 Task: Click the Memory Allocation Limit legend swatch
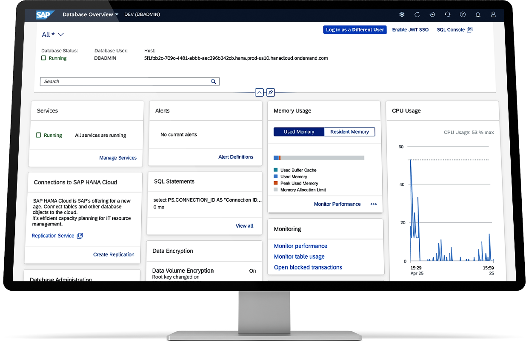coord(276,190)
